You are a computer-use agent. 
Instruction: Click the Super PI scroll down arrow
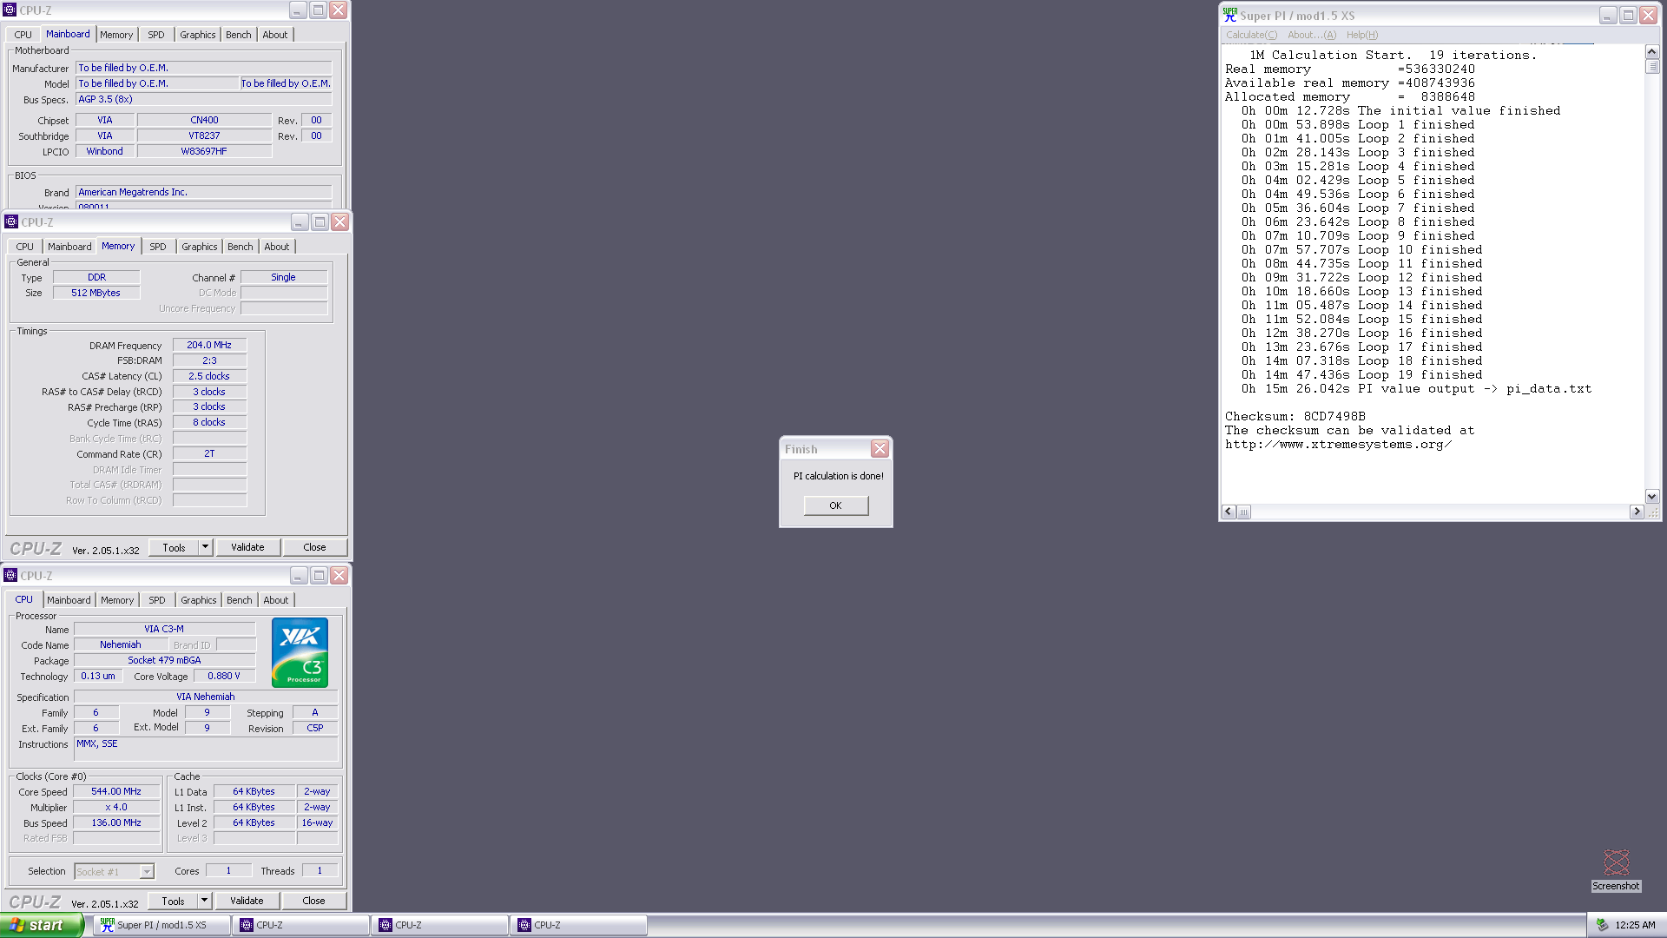click(1651, 496)
